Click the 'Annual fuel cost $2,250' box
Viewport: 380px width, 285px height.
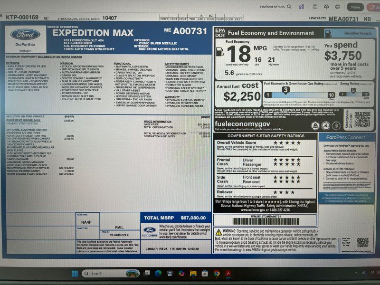[x=238, y=94]
